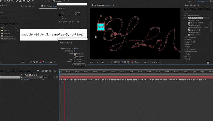Select the Checkbox Control effect
Image resolution: width=213 pixels, height=121 pixels.
pyautogui.click(x=196, y=23)
